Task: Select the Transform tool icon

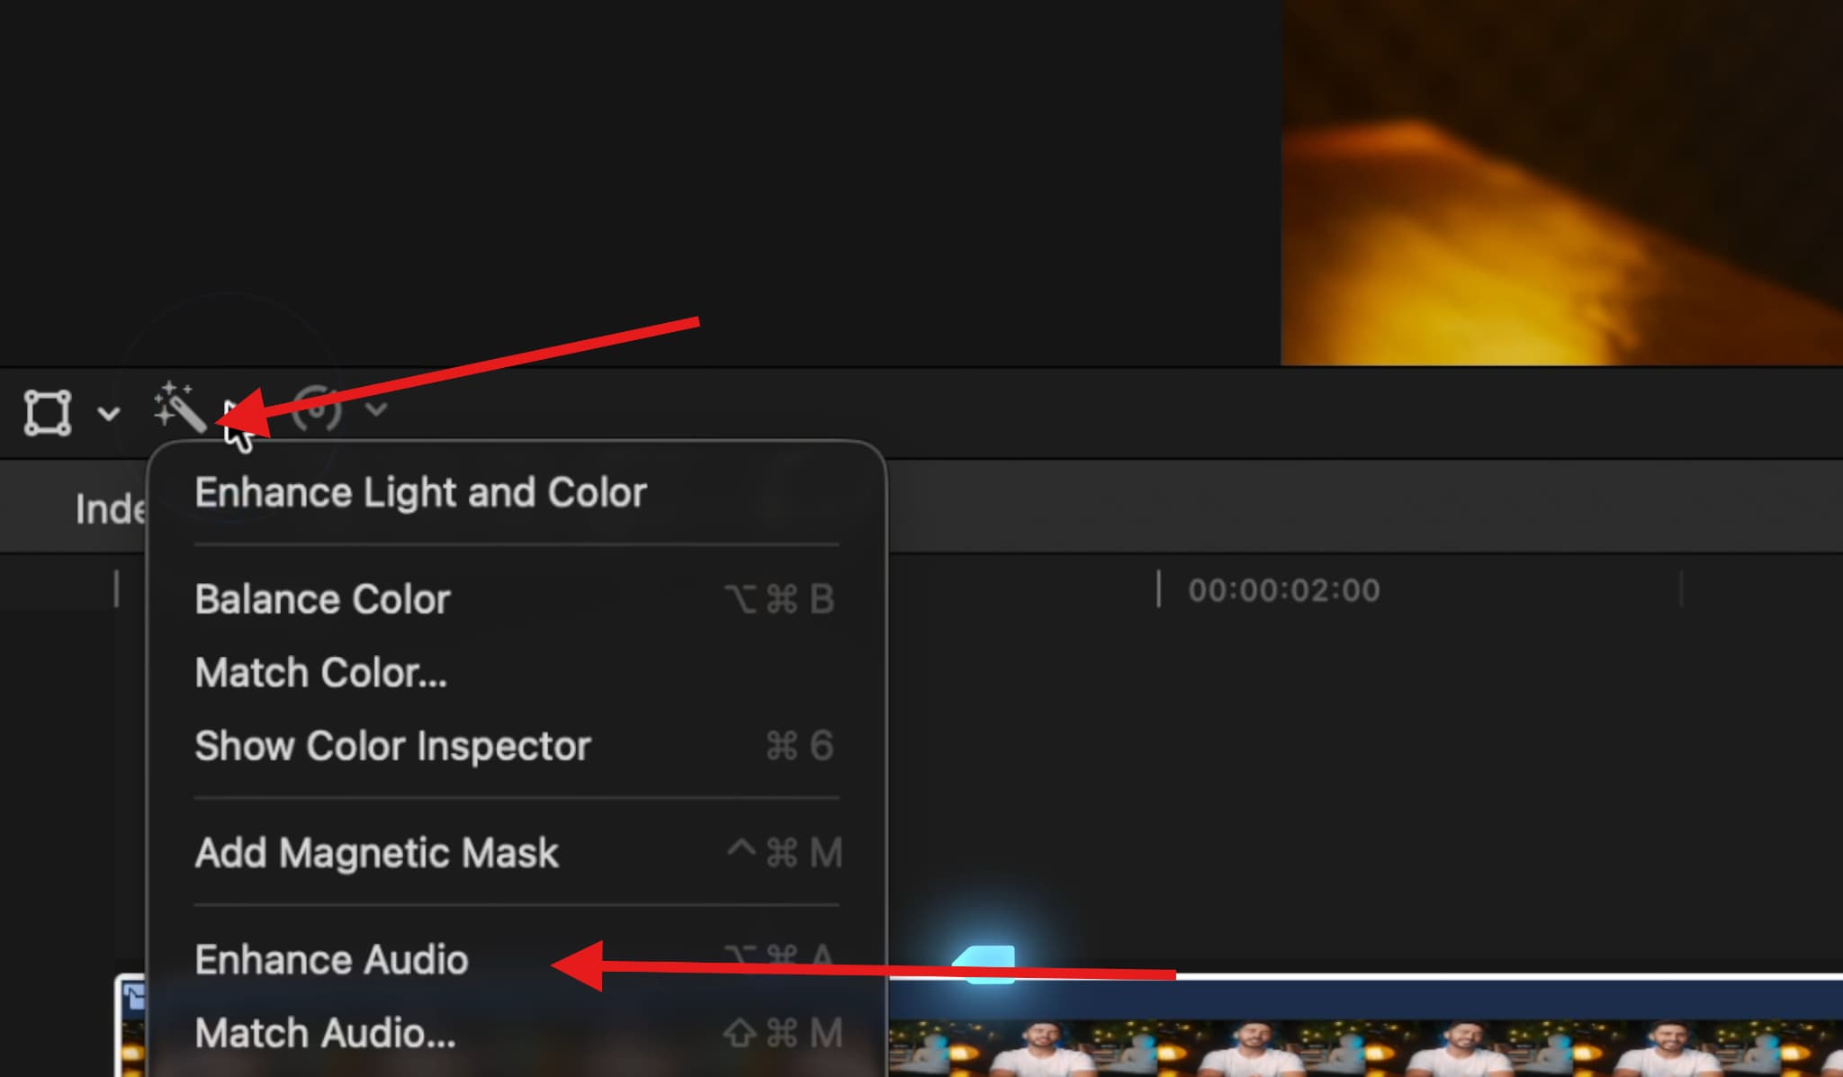Action: pyautogui.click(x=47, y=412)
